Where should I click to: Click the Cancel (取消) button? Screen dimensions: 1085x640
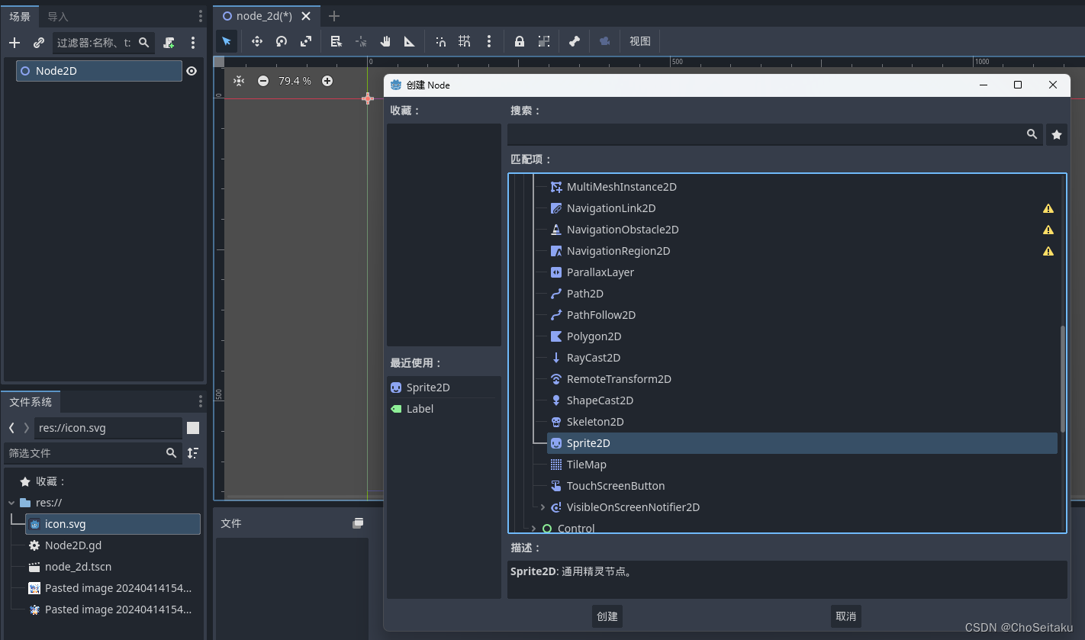pyautogui.click(x=846, y=616)
